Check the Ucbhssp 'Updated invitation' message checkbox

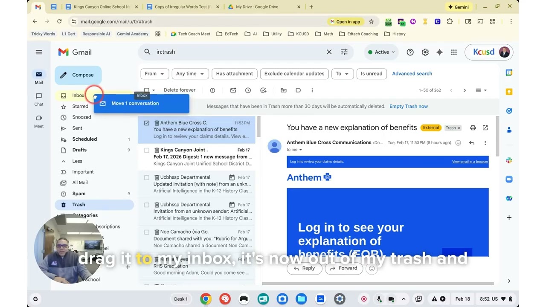(147, 177)
